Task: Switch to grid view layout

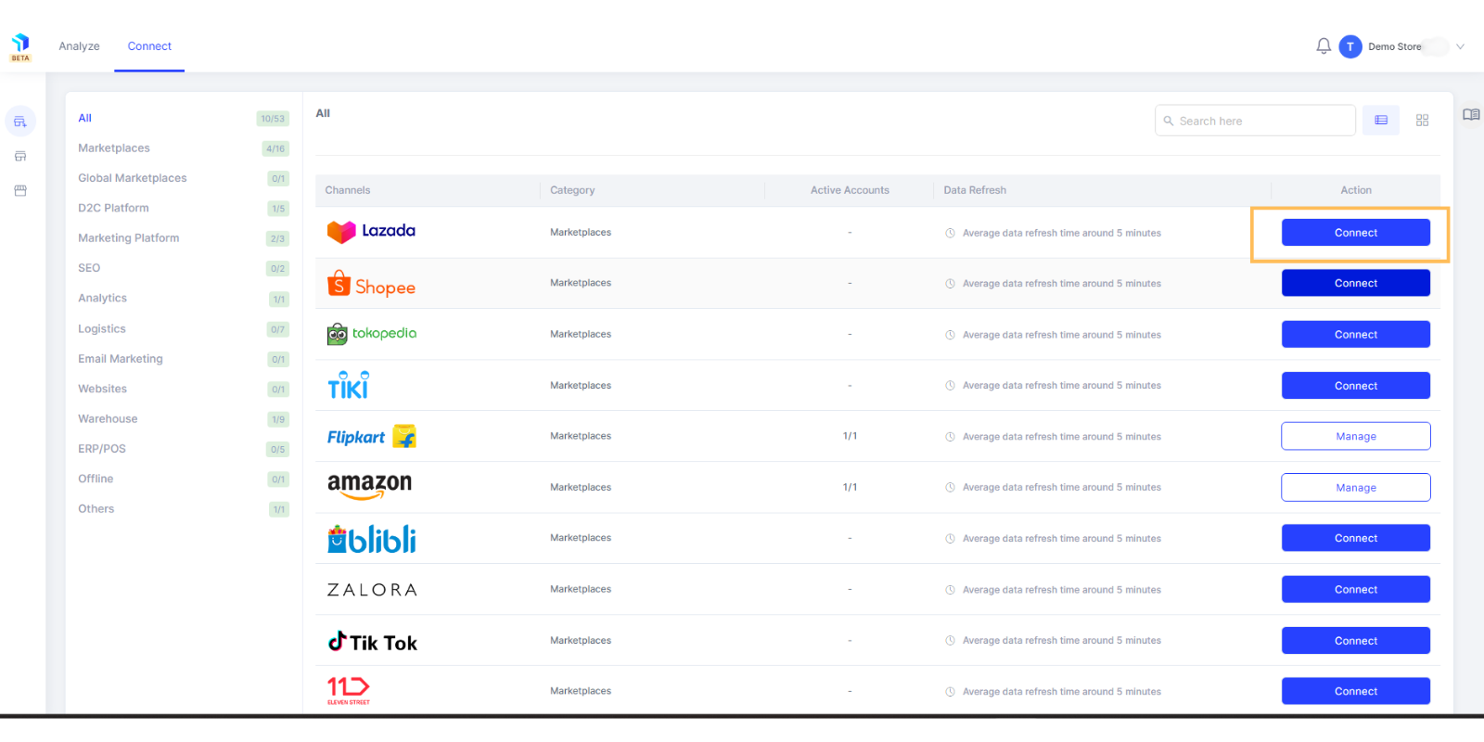Action: pyautogui.click(x=1422, y=121)
